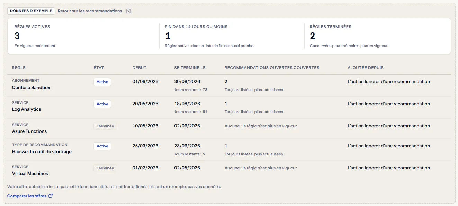
Task: Click the Règle column header
Action: click(x=19, y=68)
